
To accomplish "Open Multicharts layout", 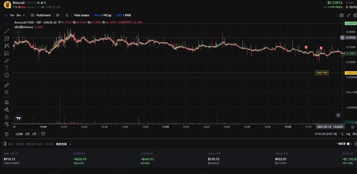I will 41,15.
